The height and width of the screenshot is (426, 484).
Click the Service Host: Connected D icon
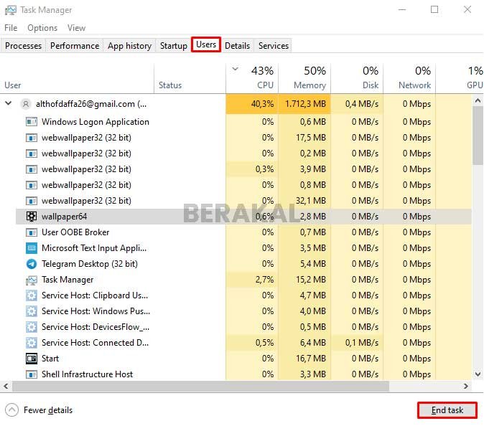(31, 343)
